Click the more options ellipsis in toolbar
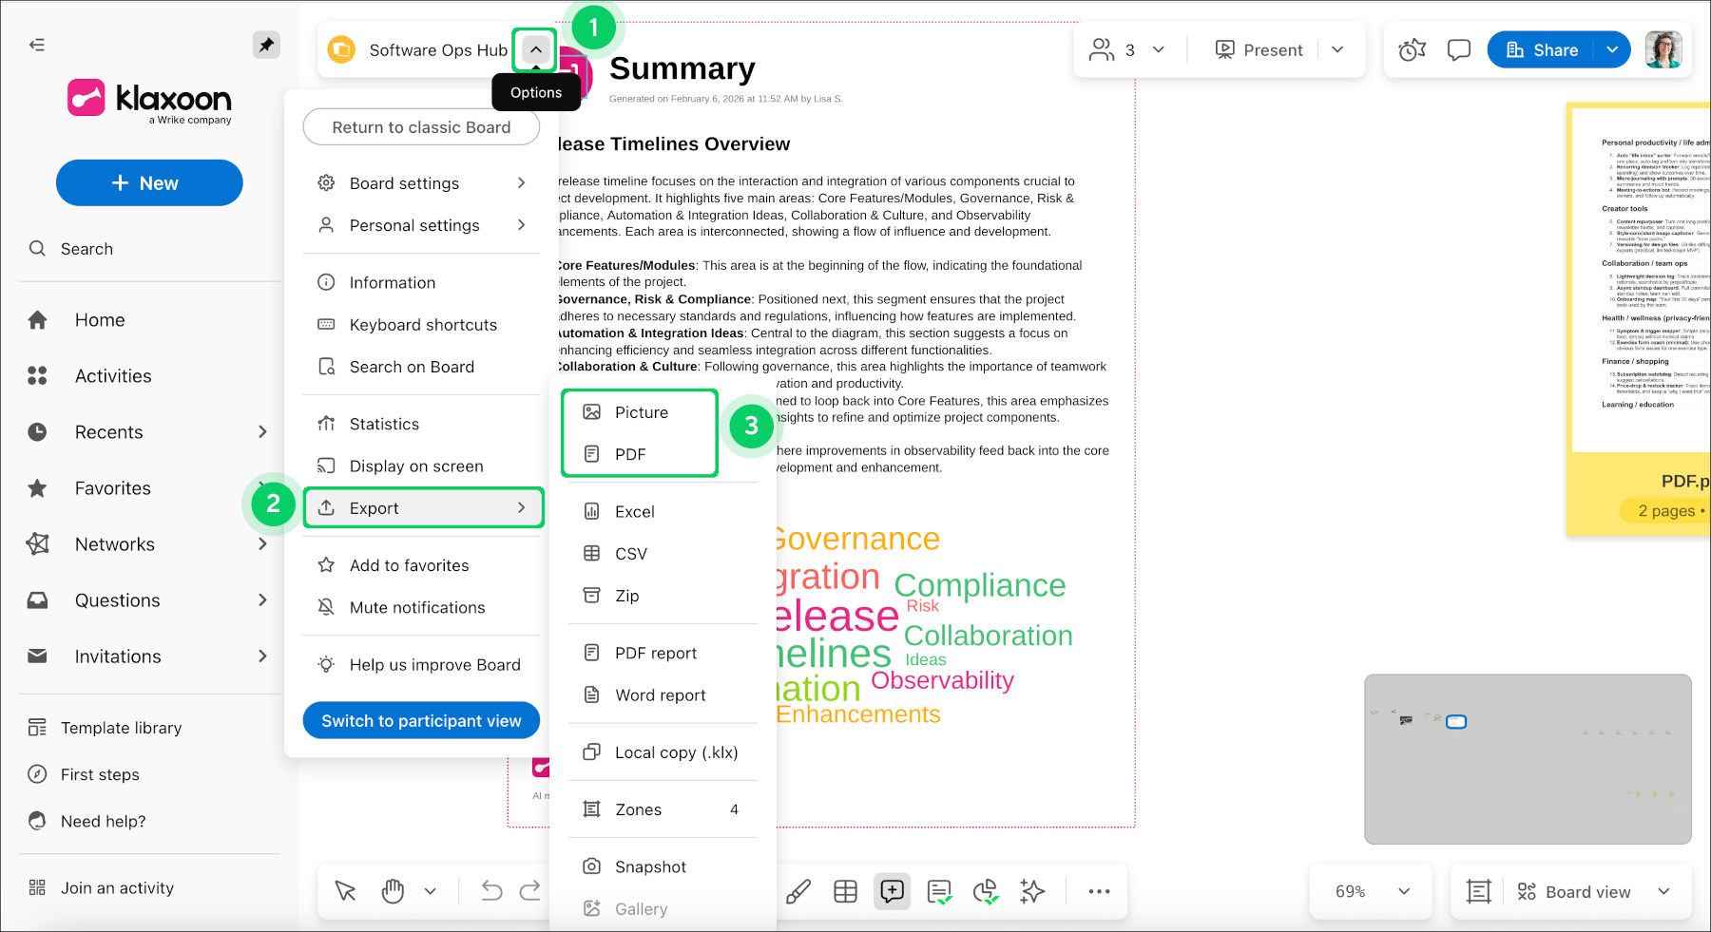This screenshot has height=932, width=1711. pyautogui.click(x=1099, y=891)
